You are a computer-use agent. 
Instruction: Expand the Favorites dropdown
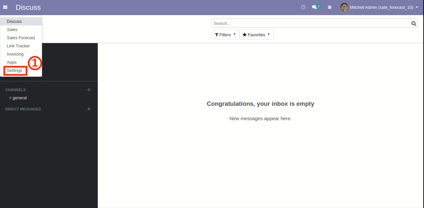(x=256, y=35)
